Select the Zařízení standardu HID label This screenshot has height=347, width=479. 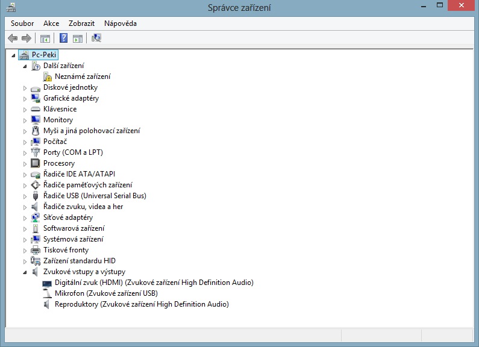click(80, 261)
